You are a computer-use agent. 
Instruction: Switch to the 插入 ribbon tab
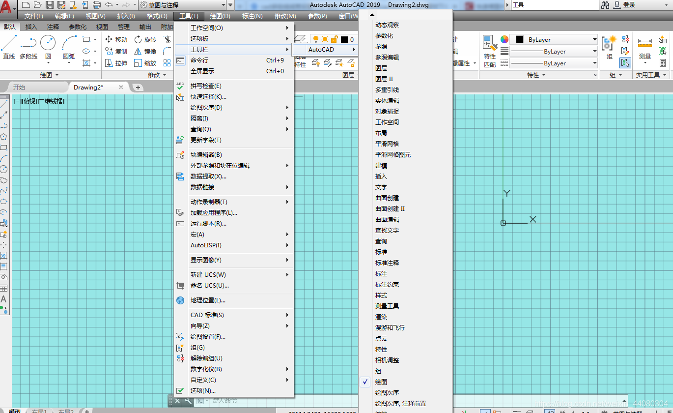pyautogui.click(x=31, y=27)
